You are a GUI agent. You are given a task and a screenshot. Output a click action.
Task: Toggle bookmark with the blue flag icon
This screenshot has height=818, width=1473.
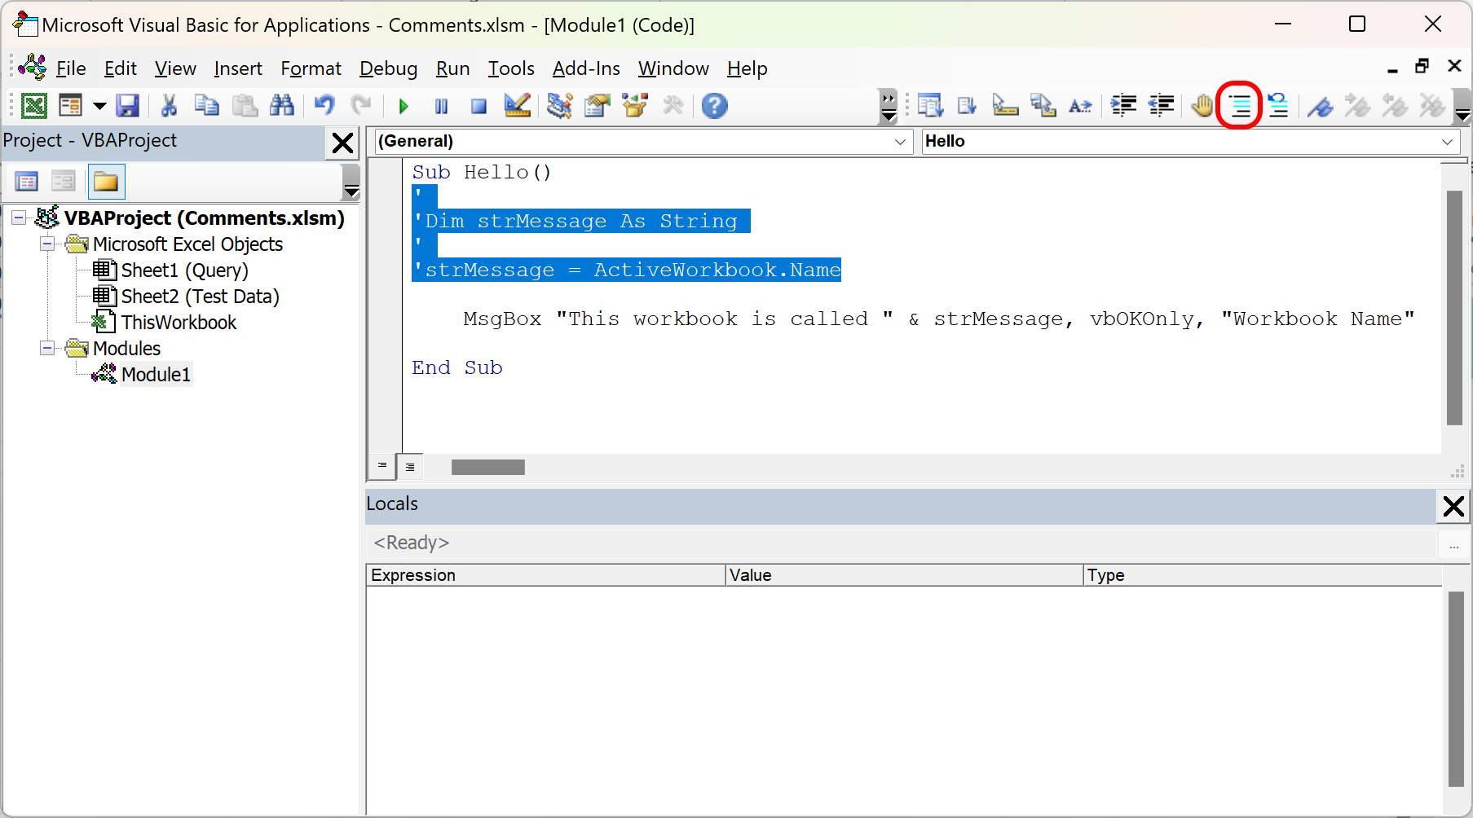click(x=1320, y=106)
